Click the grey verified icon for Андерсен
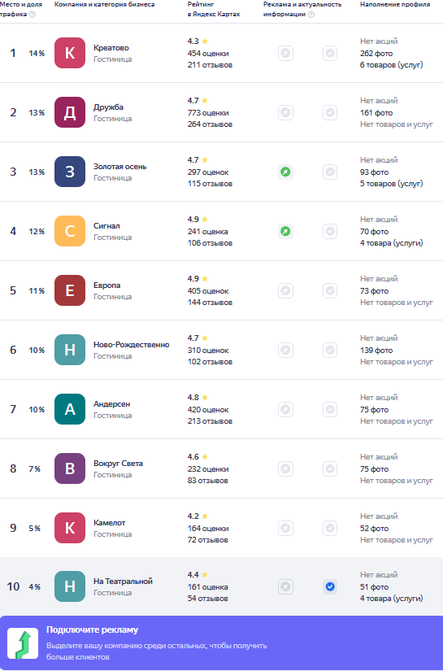This screenshot has width=443, height=671. [330, 410]
